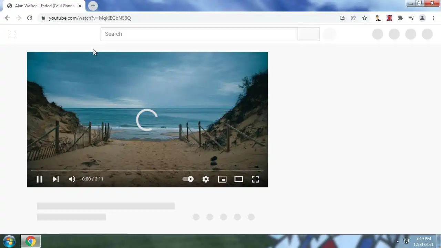
Task: View site security lock information
Action: [43, 18]
